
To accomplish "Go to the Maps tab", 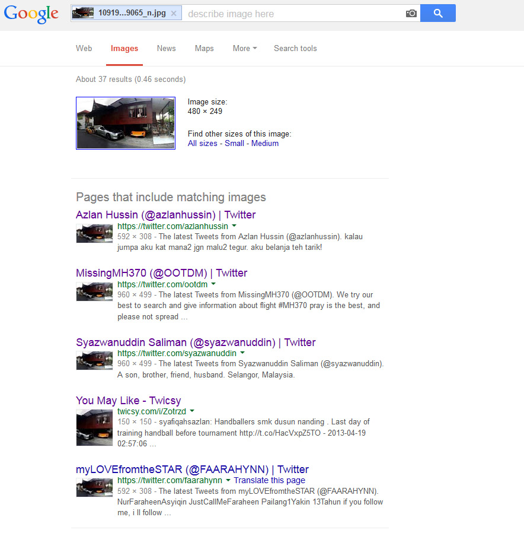I will click(205, 48).
